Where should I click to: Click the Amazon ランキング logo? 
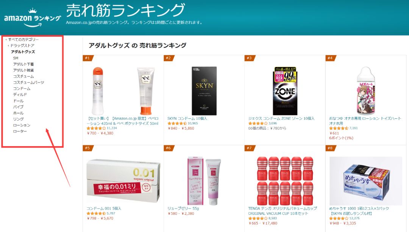32,18
